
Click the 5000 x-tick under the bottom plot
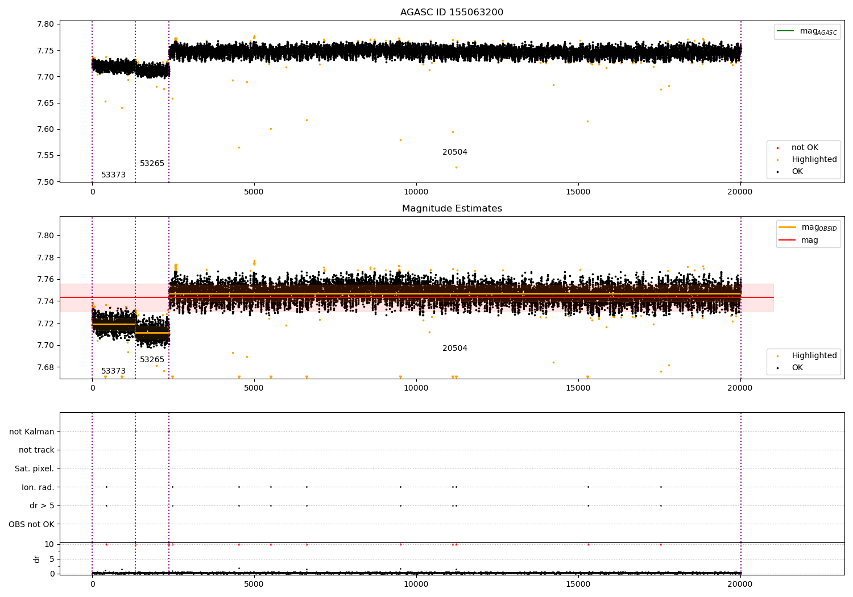pyautogui.click(x=254, y=584)
